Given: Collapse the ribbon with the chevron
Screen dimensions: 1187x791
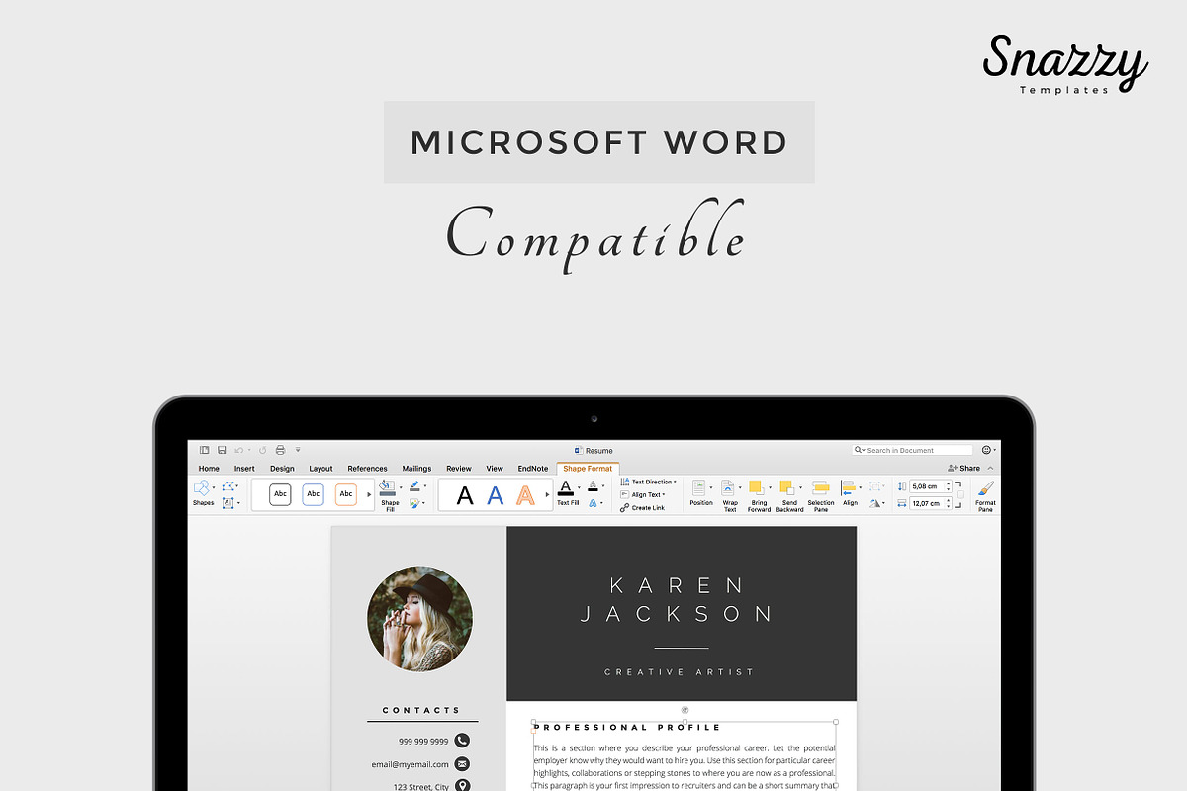Looking at the screenshot, I should coord(991,468).
